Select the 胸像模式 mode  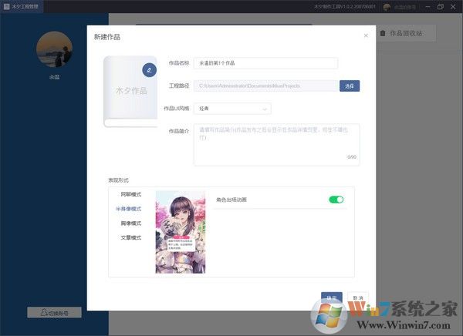tap(131, 223)
